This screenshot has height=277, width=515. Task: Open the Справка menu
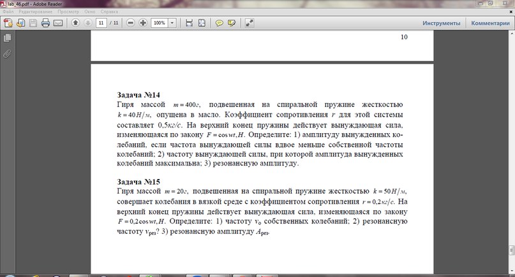click(109, 11)
